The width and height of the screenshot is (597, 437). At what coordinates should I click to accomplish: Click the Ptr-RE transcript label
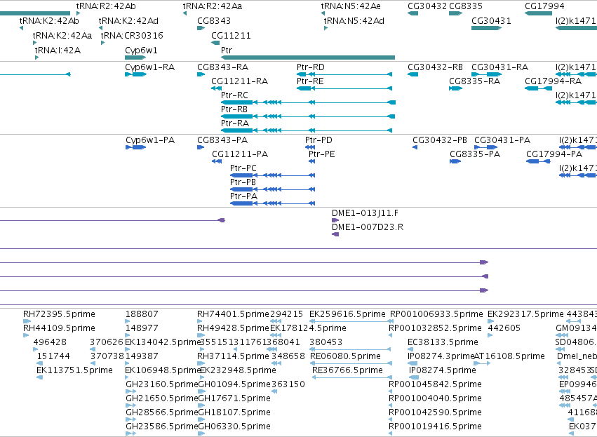click(310, 81)
